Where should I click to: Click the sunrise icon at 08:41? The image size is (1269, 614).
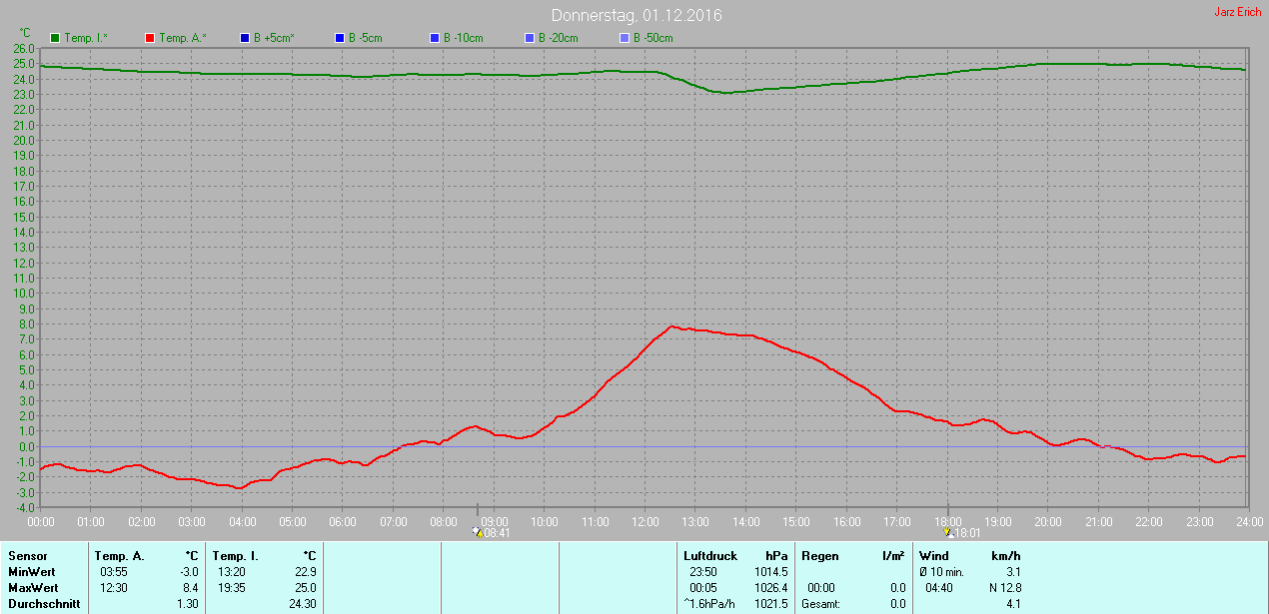478,533
